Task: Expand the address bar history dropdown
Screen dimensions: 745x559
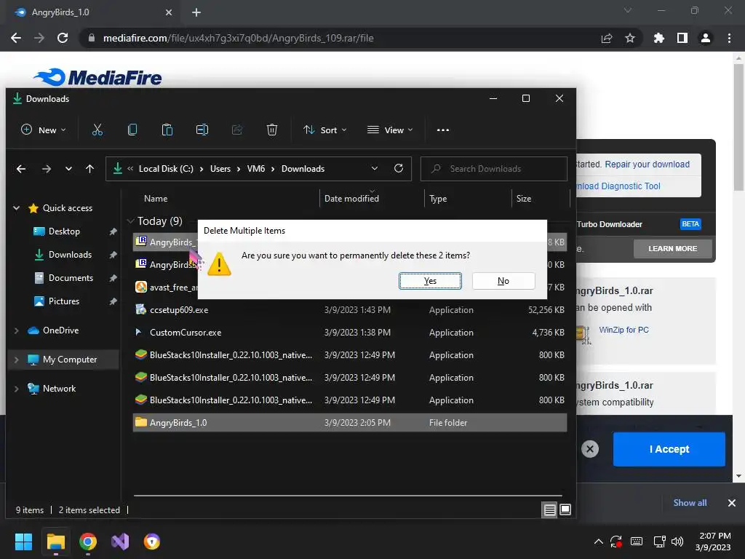Action: tap(375, 169)
